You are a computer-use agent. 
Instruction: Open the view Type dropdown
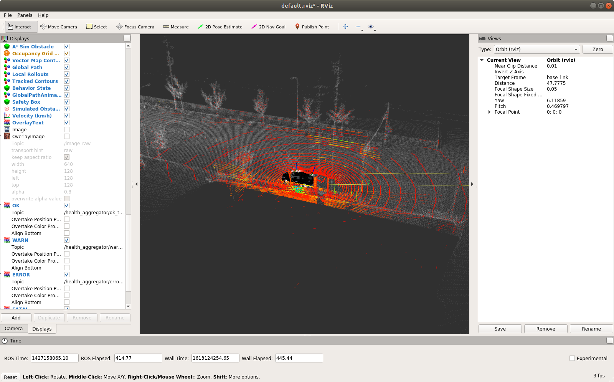(536, 49)
